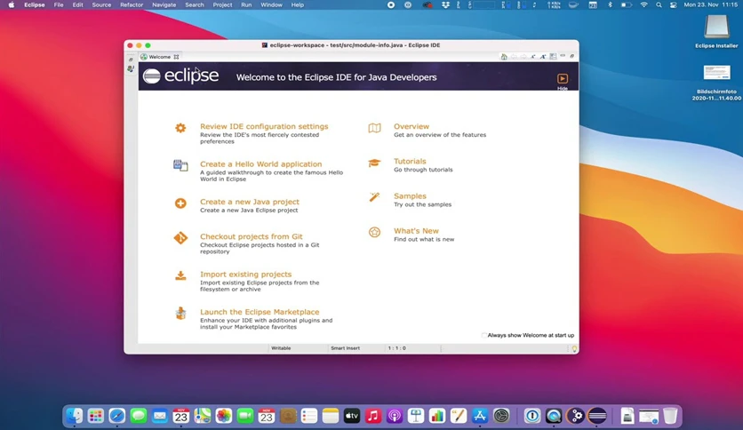Click cursor position 1 : 1 : 0
Screen dimensions: 743x430
coord(397,348)
